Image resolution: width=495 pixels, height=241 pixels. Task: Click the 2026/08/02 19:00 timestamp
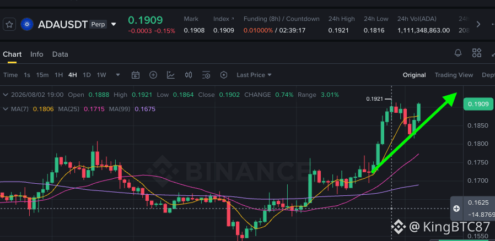click(x=37, y=95)
